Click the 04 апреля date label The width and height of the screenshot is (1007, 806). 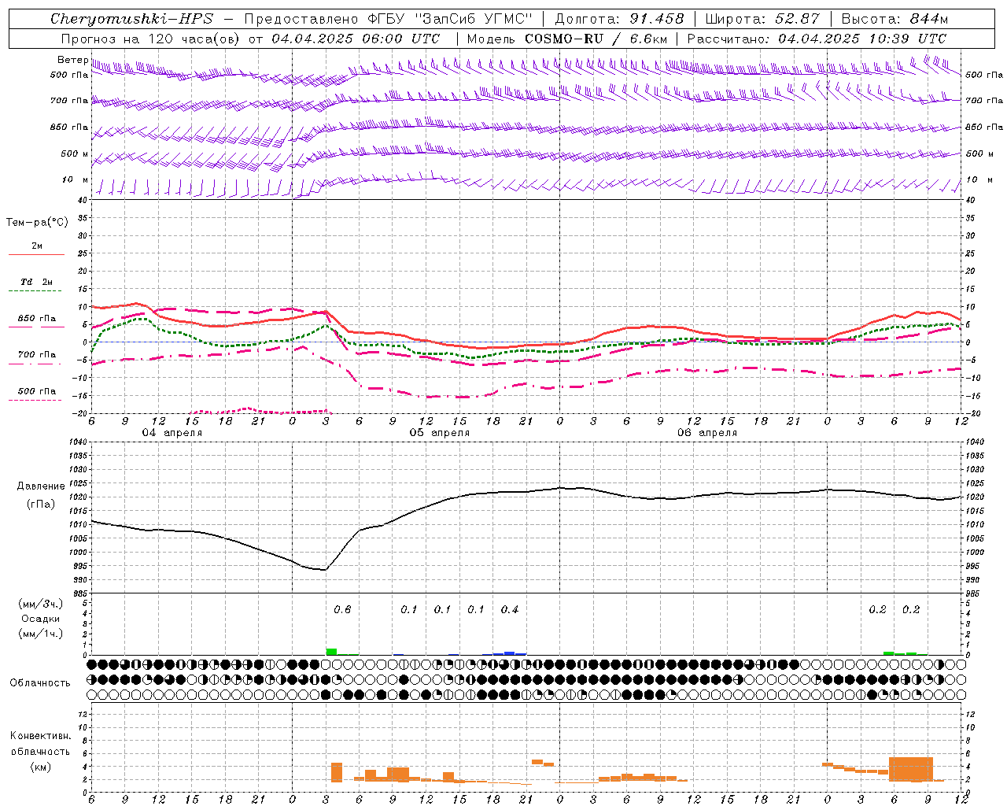172,433
